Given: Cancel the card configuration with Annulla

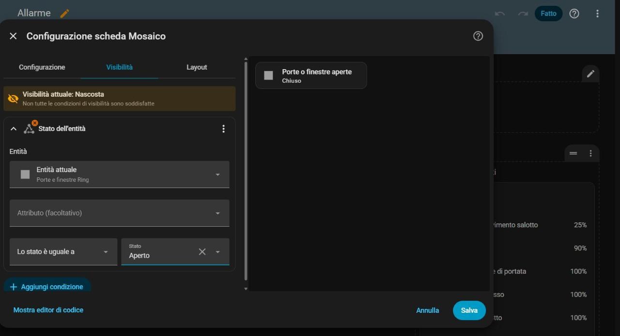Looking at the screenshot, I should (428, 310).
